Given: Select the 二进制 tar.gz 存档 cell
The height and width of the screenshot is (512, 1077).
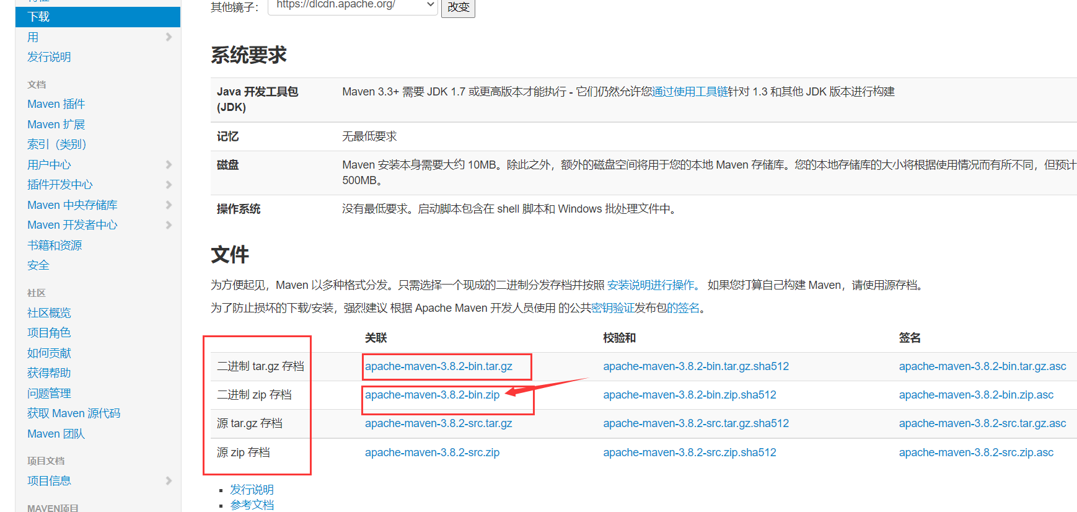Looking at the screenshot, I should [260, 366].
